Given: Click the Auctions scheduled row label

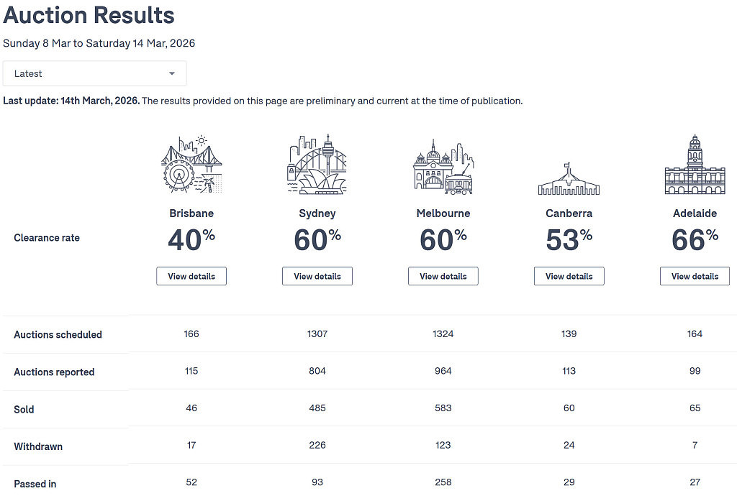Looking at the screenshot, I should pos(58,334).
